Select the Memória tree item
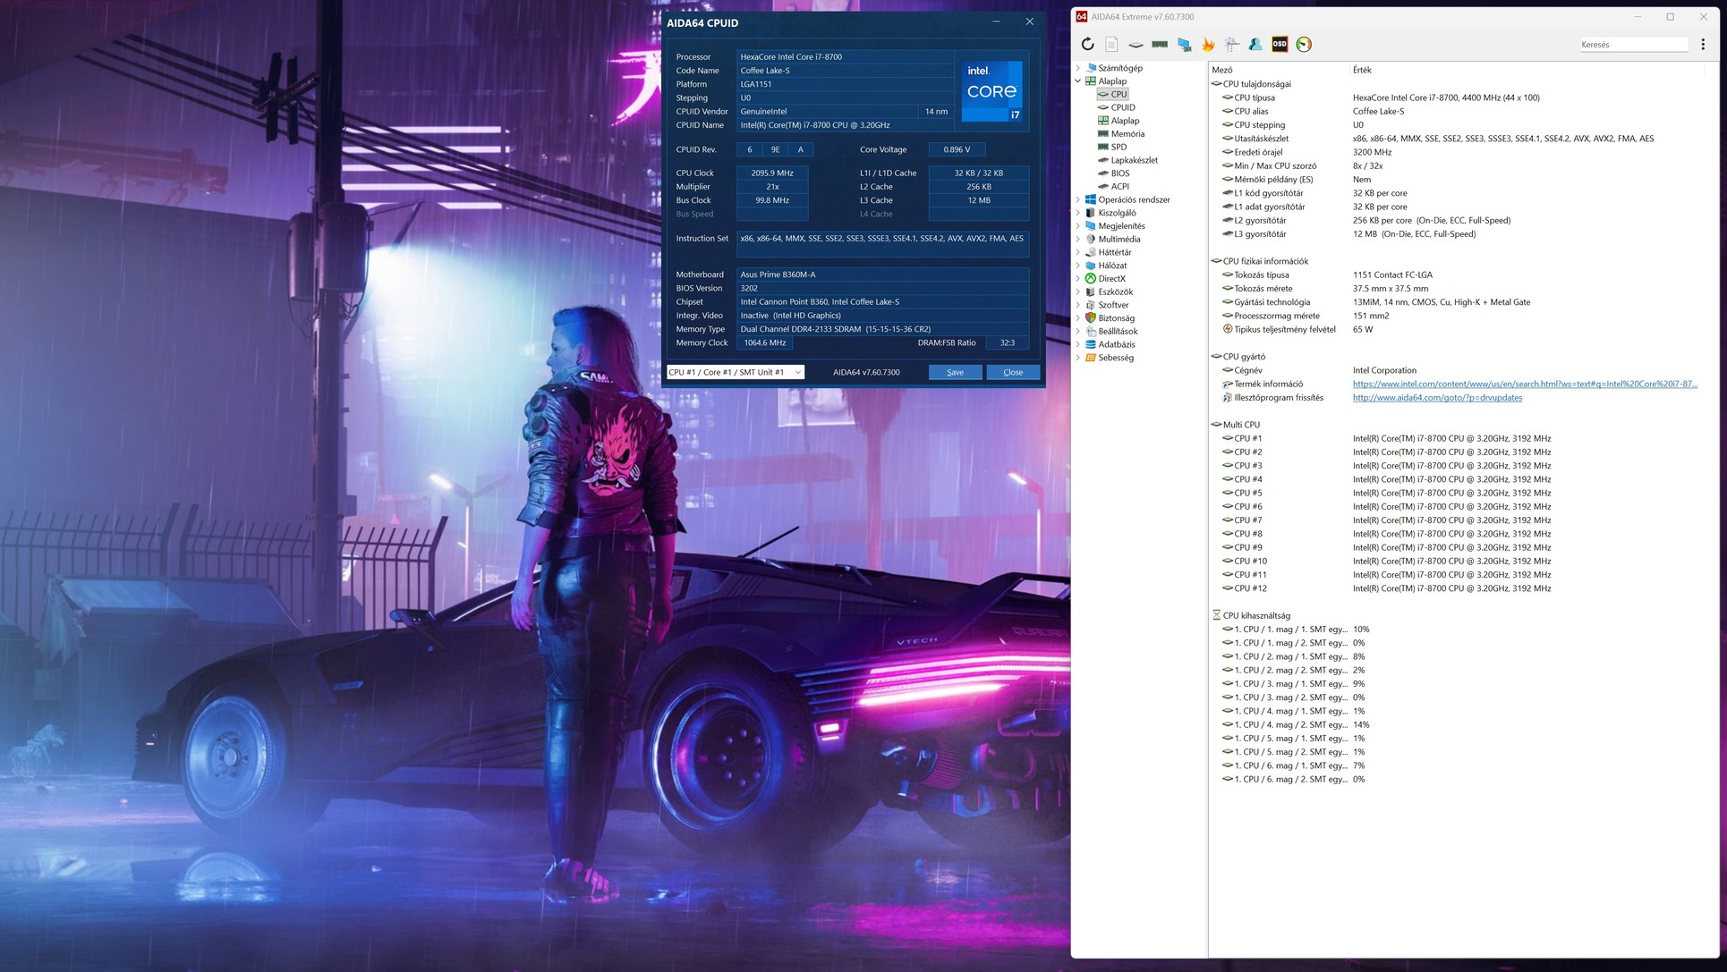1727x972 pixels. [x=1127, y=134]
